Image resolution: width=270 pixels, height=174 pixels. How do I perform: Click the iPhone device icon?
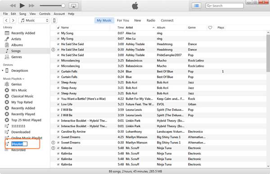[x=54, y=21]
